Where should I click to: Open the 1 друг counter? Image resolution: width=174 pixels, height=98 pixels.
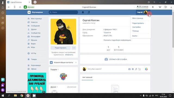(x=108, y=48)
